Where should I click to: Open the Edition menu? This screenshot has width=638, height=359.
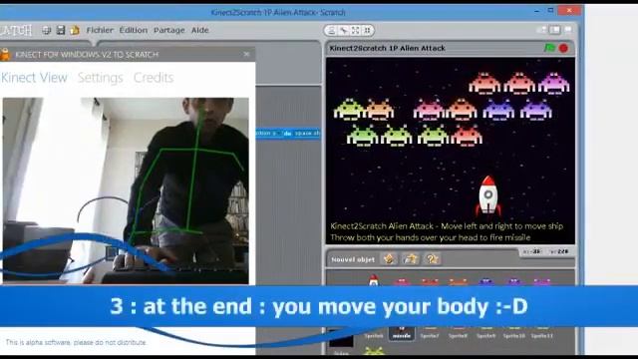pyautogui.click(x=133, y=30)
